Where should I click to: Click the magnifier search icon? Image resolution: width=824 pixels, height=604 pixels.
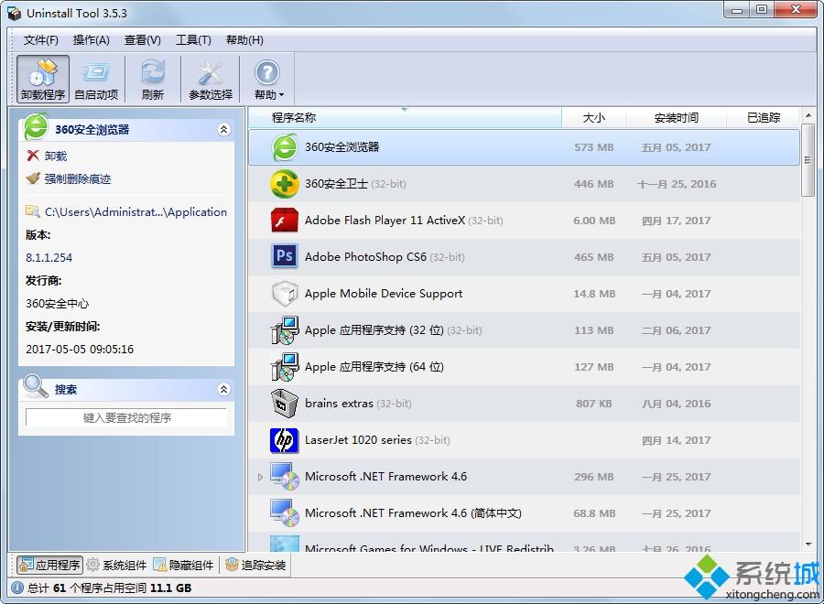35,386
